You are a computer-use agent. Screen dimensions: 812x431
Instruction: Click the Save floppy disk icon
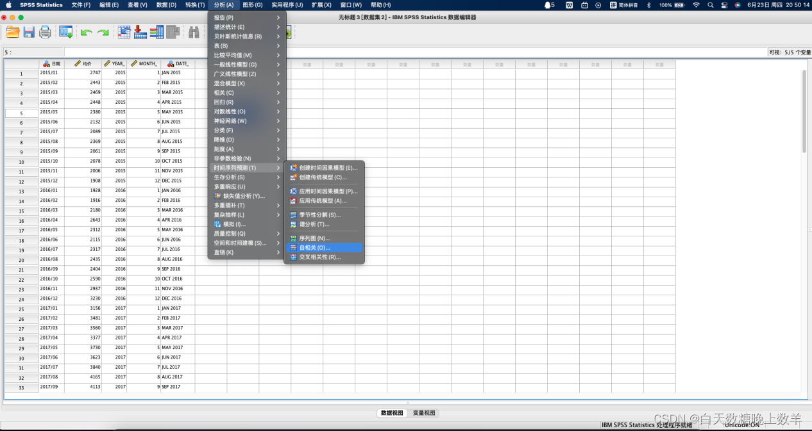29,32
